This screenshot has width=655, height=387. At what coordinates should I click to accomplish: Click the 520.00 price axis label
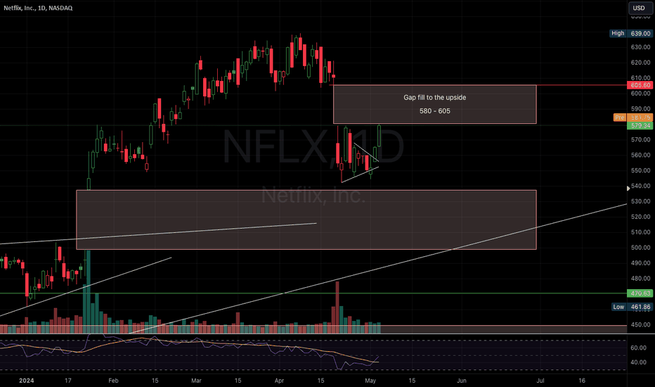pyautogui.click(x=641, y=217)
